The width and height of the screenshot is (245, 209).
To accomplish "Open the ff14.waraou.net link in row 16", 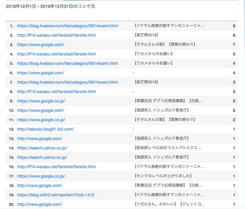I will point(57,167).
